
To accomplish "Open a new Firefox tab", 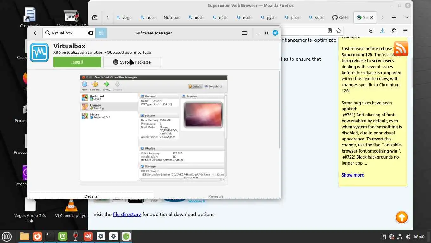I will point(394,17).
